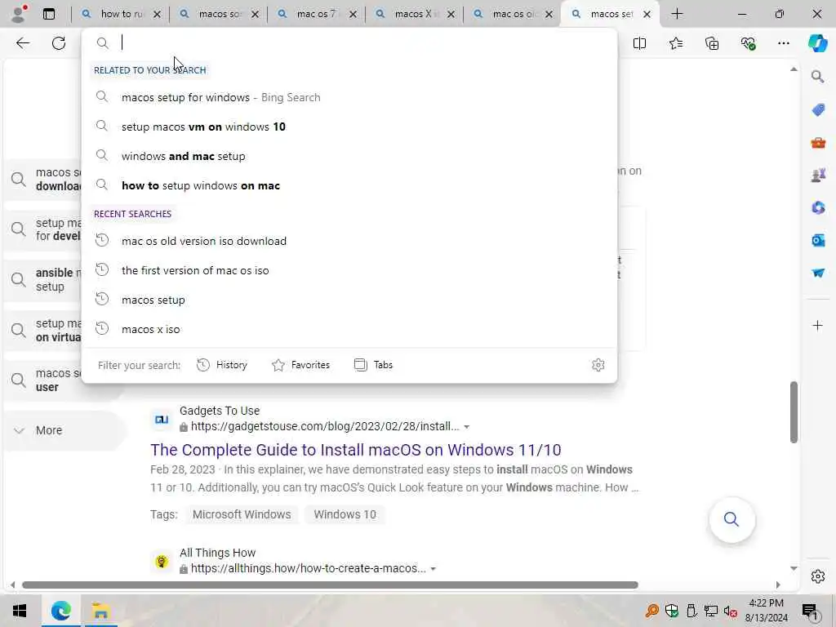Expand the allthings.how URL dropdown arrow

[x=433, y=569]
